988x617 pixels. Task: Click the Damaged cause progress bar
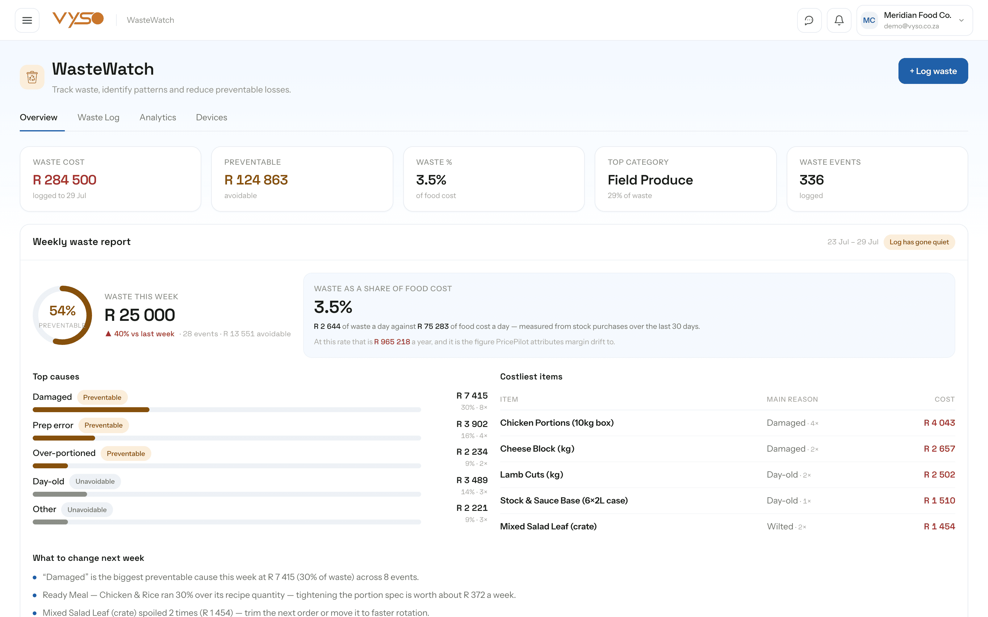tap(227, 410)
